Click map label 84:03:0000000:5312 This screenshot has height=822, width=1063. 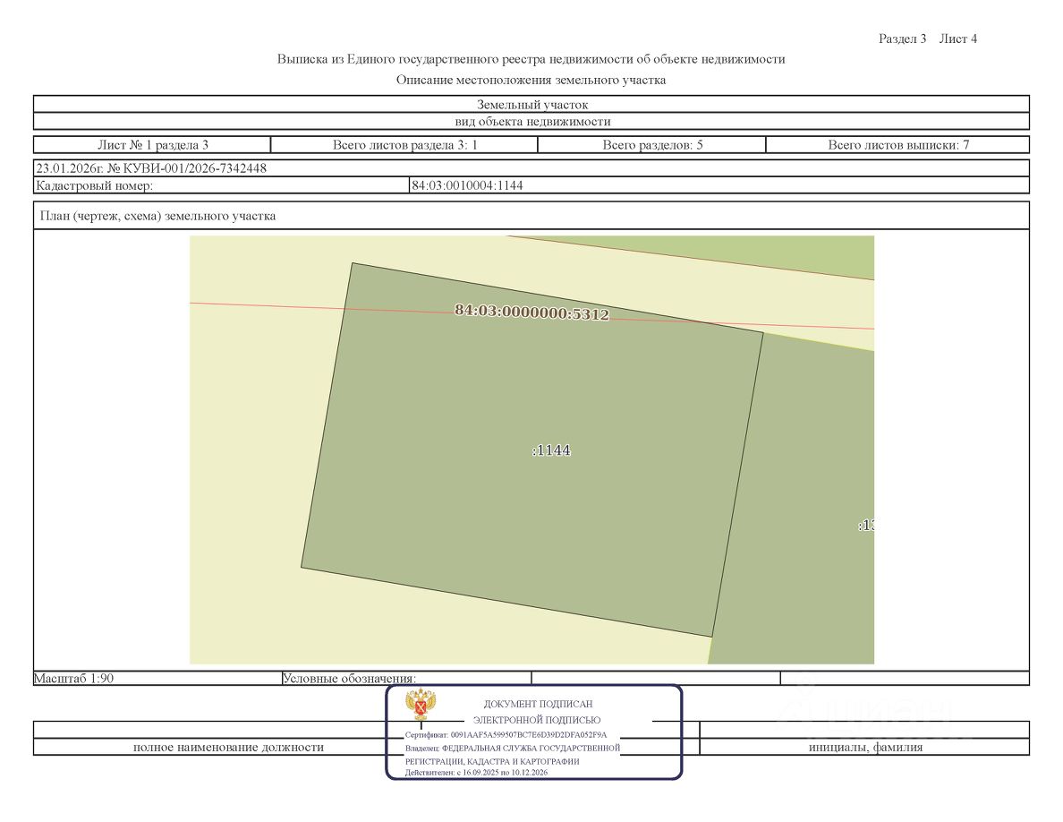tap(531, 312)
